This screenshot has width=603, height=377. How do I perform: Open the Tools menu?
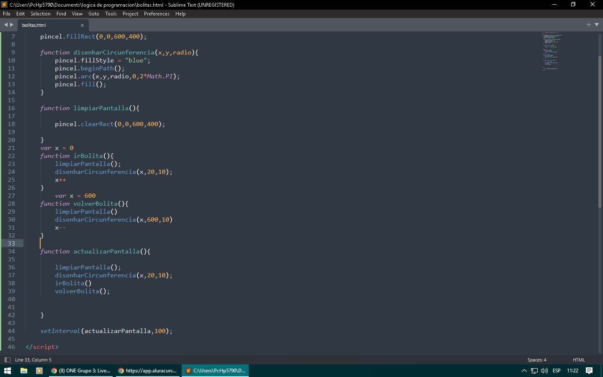click(111, 14)
